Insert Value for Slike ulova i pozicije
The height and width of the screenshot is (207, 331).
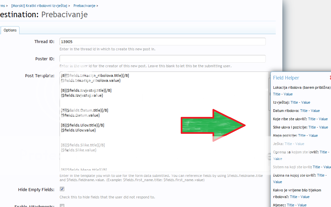point(323,127)
